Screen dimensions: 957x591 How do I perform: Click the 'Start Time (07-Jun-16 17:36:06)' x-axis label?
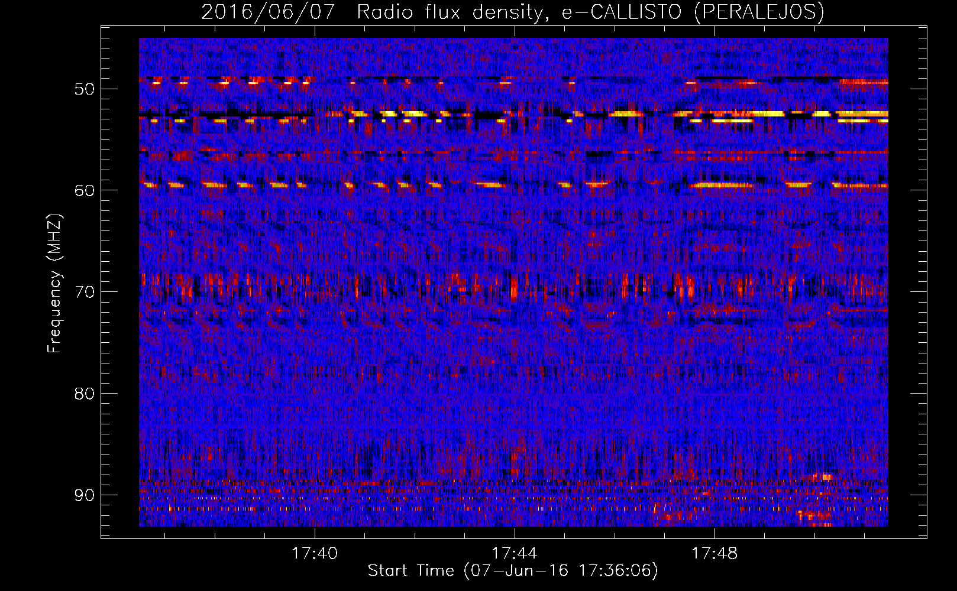513,571
